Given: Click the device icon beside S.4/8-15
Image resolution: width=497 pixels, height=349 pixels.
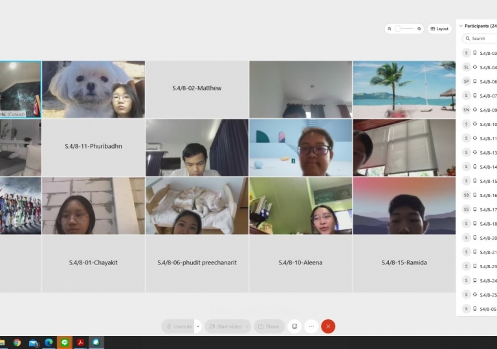Looking at the screenshot, I should coord(475,181).
